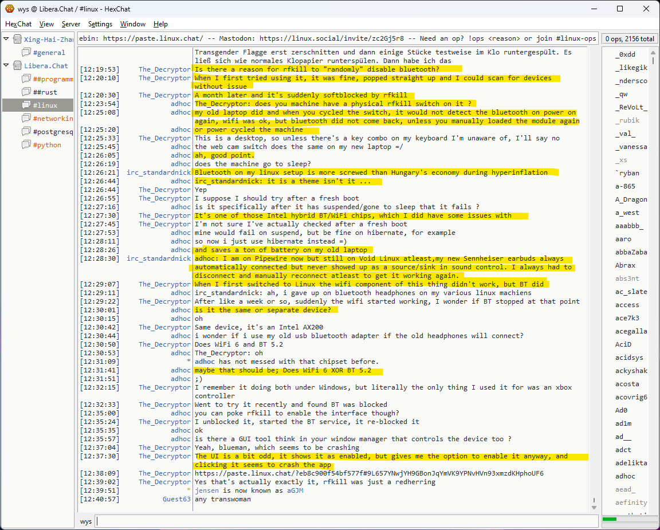Viewport: 660px width, 530px height.
Task: Click the channel icon beside #postgresql
Action: tap(26, 132)
